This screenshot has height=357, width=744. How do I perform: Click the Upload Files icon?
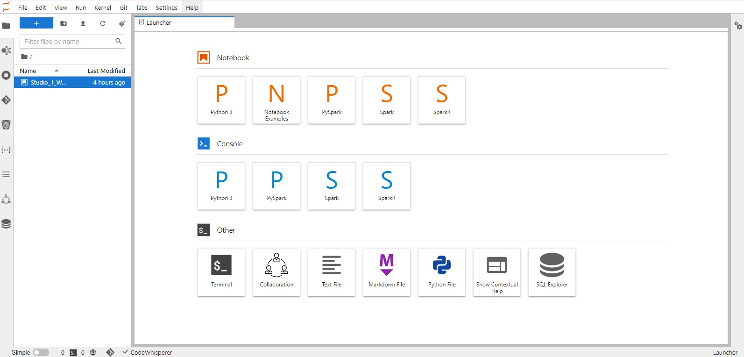click(x=83, y=23)
